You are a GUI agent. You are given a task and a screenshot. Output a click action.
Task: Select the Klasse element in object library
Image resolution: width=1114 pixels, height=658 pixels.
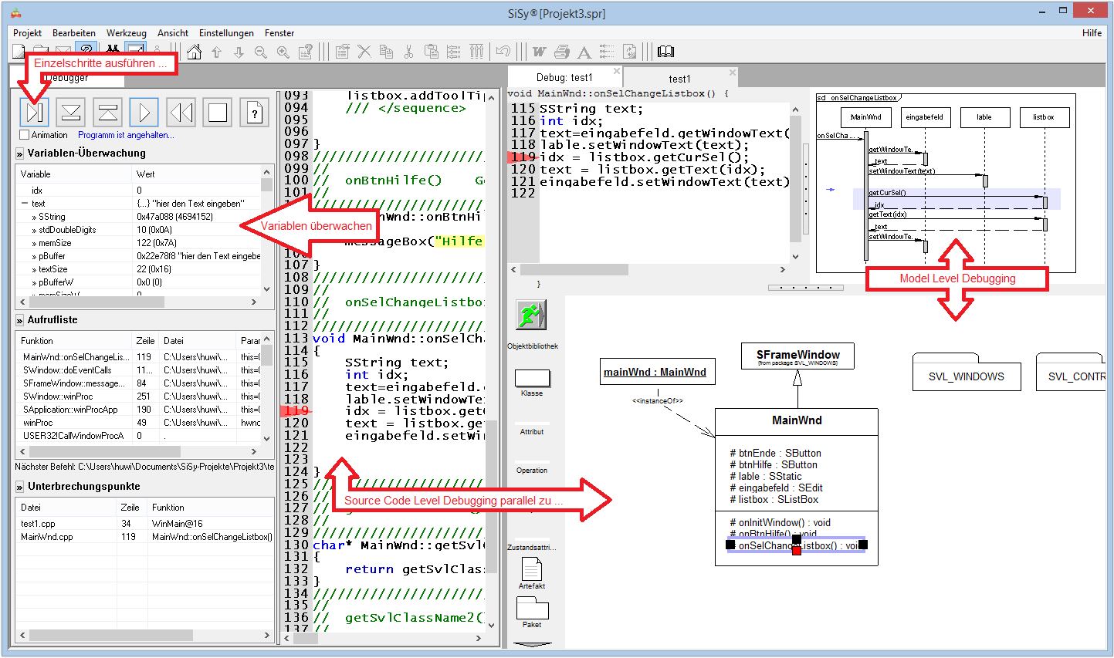532,378
